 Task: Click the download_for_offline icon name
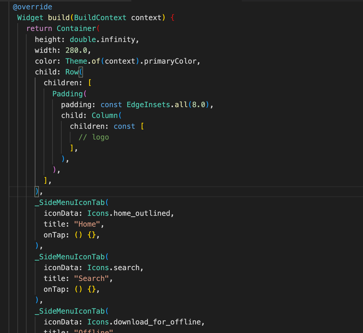tap(157, 322)
